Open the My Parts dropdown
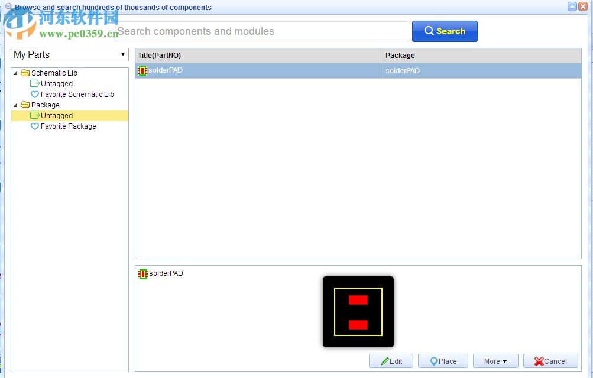This screenshot has width=593, height=378. click(x=70, y=55)
